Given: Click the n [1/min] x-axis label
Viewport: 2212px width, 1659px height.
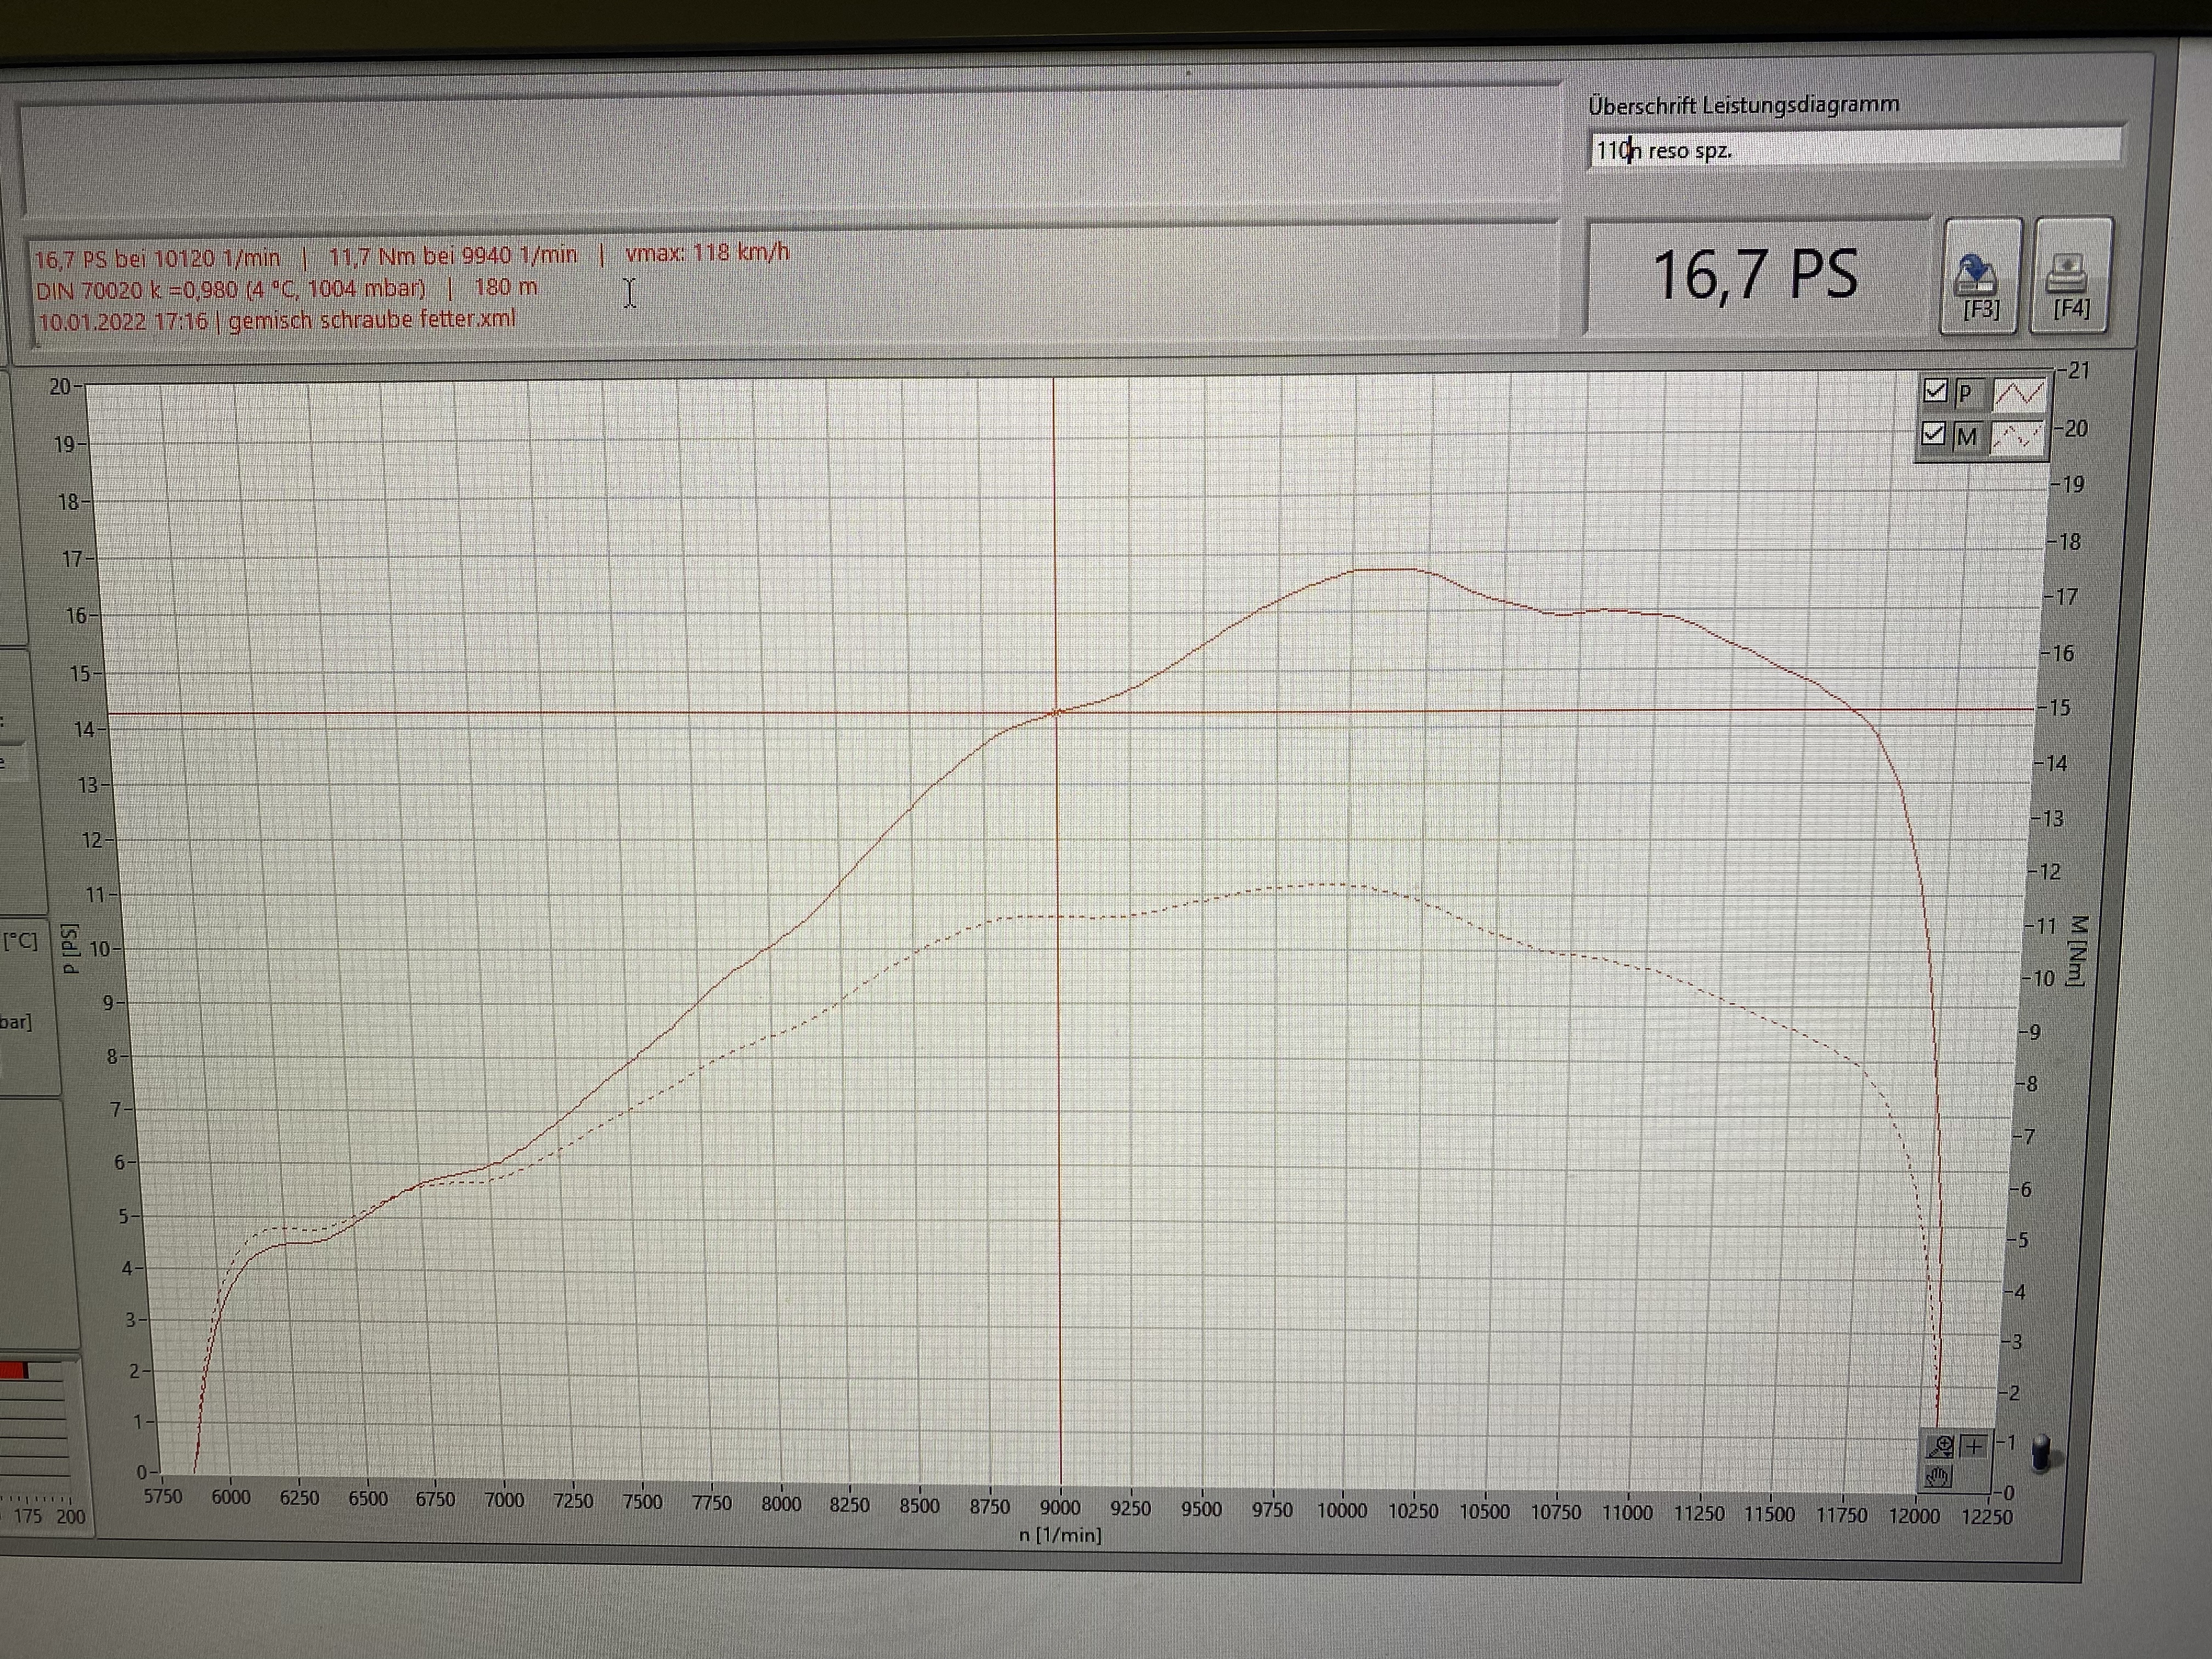Looking at the screenshot, I should click(1060, 1535).
